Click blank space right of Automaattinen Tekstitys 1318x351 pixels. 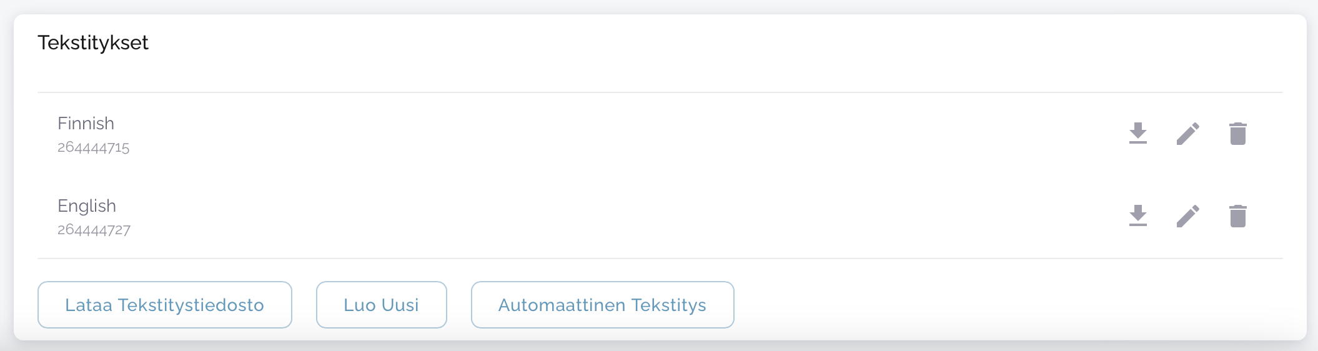click(x=999, y=305)
